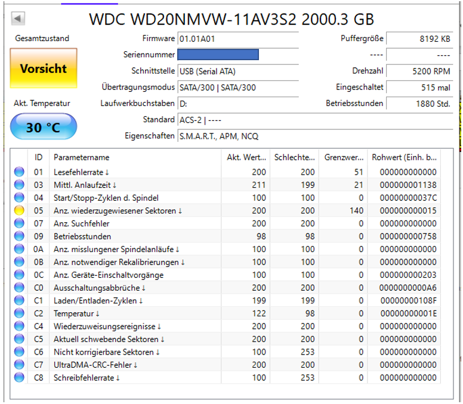Viewport: 463px width, 404px height.
Task: Select the Wiederzuweisungsereignisse parameter name
Action: point(107,327)
